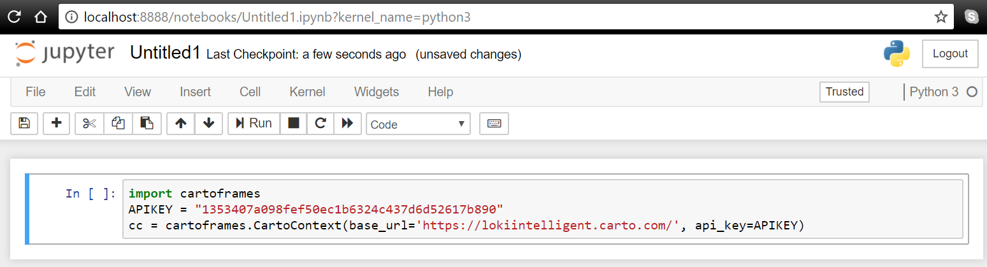Bookmark this page with the star icon
The height and width of the screenshot is (267, 987).
pyautogui.click(x=940, y=17)
